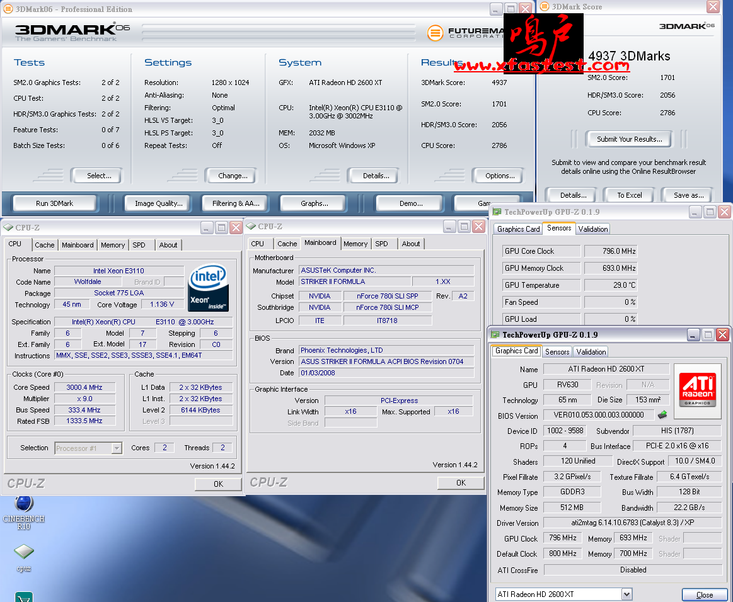
Task: Click the Futuremark orange logo icon
Action: click(434, 33)
